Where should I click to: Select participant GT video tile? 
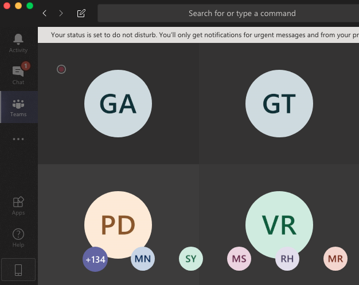pyautogui.click(x=279, y=104)
